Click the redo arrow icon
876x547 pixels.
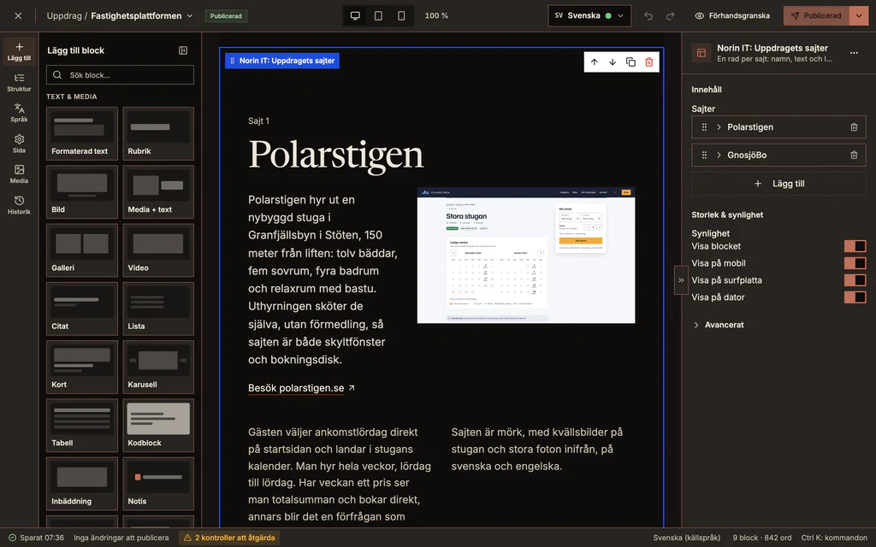[671, 15]
